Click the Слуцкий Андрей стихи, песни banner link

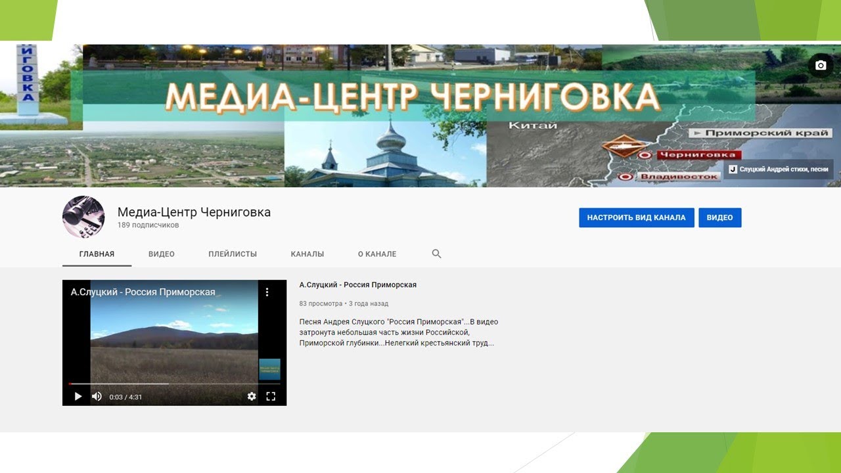[x=779, y=169]
